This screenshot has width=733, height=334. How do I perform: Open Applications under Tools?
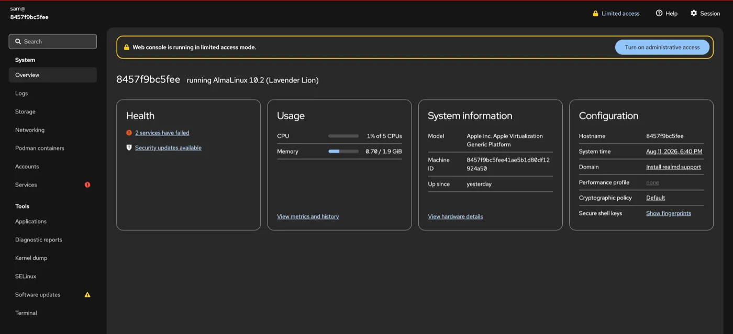pos(53,221)
